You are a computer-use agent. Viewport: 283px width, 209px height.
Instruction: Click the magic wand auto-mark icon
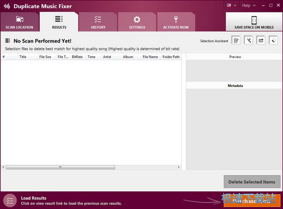[x=249, y=40]
